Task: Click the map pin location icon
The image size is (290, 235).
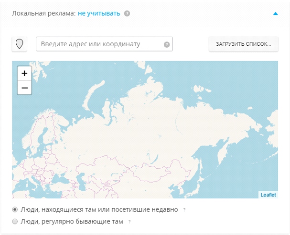Action: click(x=20, y=44)
